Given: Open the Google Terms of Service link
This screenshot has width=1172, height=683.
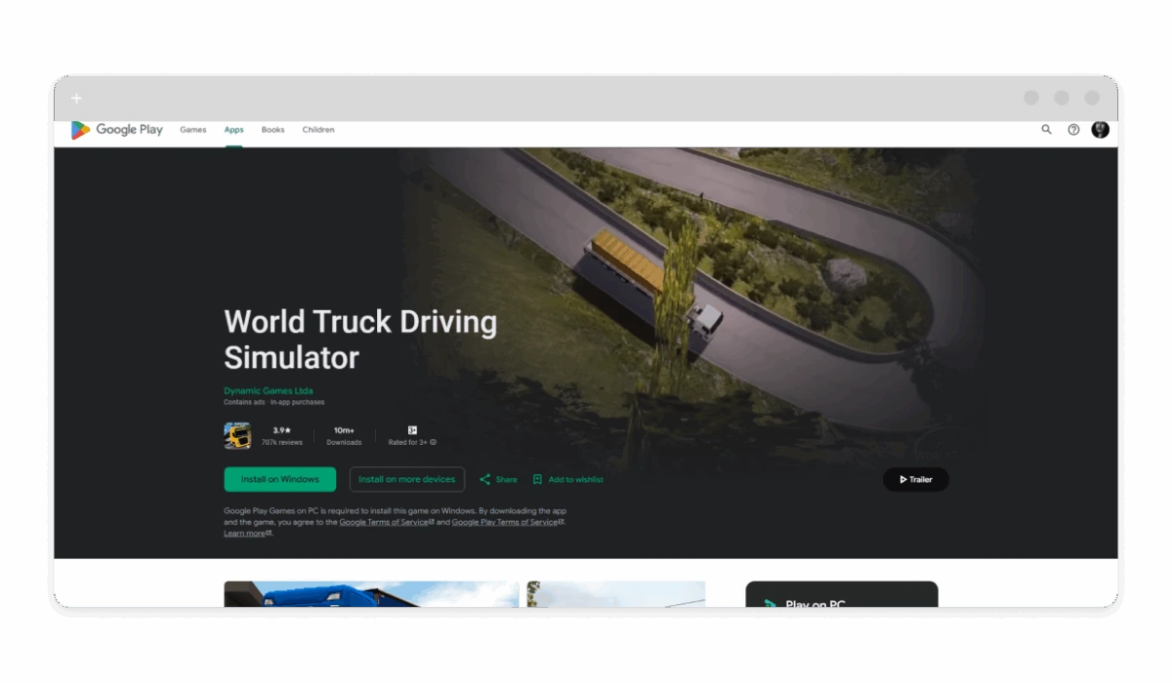Looking at the screenshot, I should pyautogui.click(x=383, y=523).
